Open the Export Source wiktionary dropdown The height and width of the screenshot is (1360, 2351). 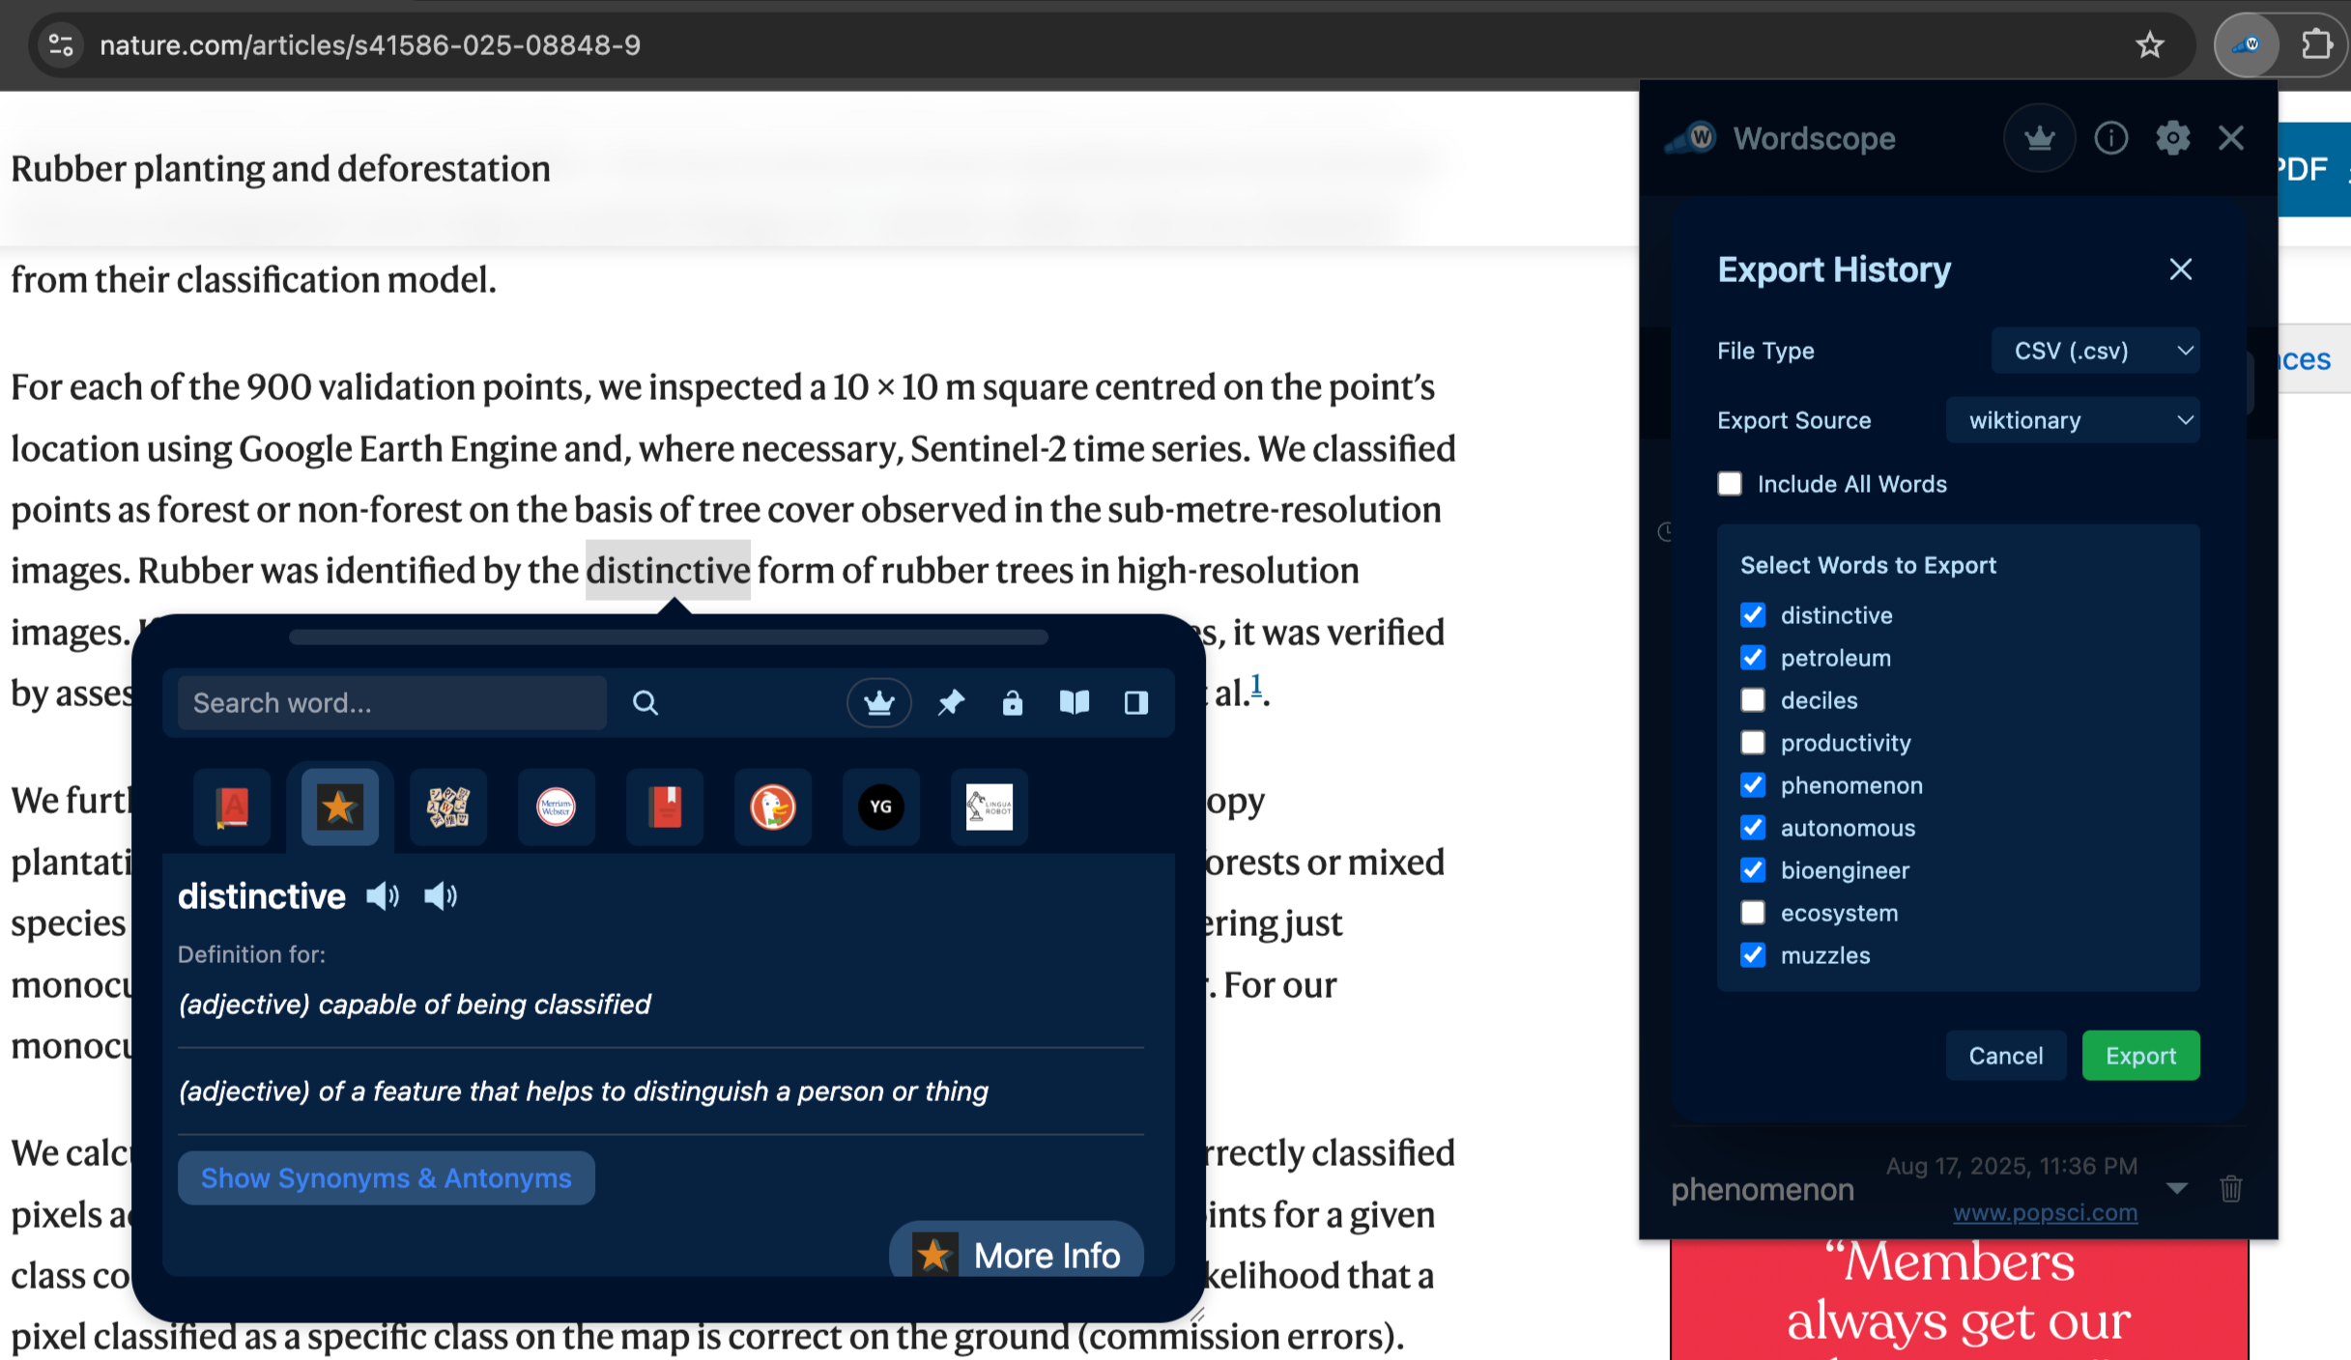(x=2072, y=420)
